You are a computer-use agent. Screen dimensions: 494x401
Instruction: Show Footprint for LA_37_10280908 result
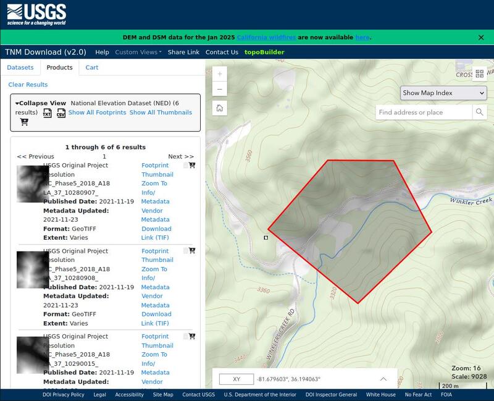(155, 251)
